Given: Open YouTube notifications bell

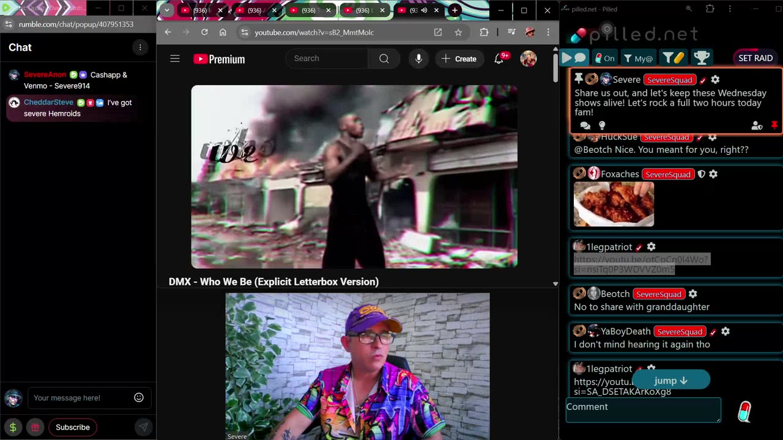Looking at the screenshot, I should pos(499,59).
